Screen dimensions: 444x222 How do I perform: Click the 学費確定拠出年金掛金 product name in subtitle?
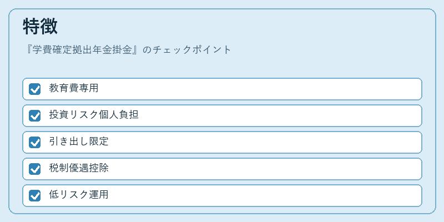pos(82,50)
